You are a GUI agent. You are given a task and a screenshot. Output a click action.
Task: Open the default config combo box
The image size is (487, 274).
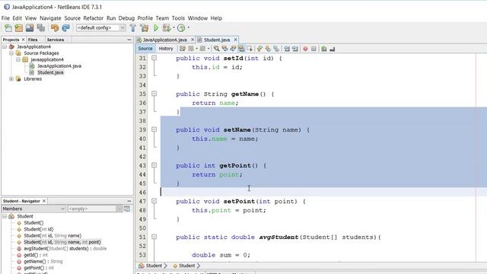(x=101, y=28)
